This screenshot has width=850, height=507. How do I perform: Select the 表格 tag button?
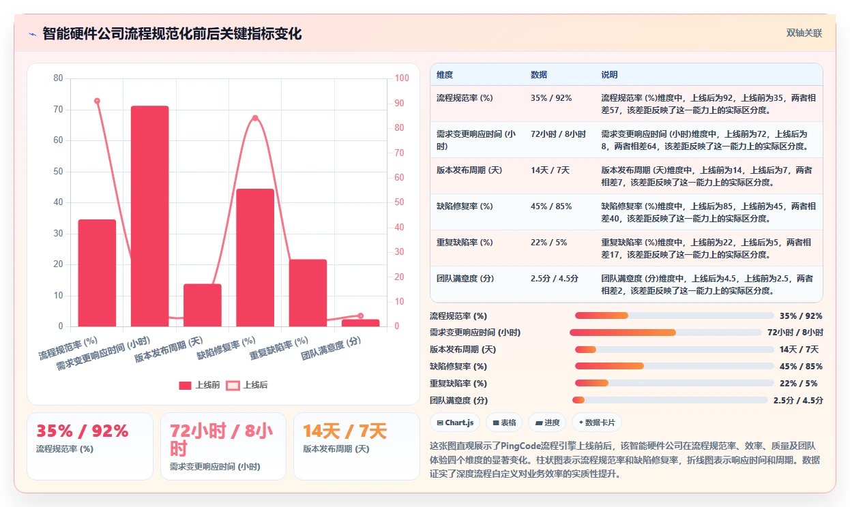[504, 422]
